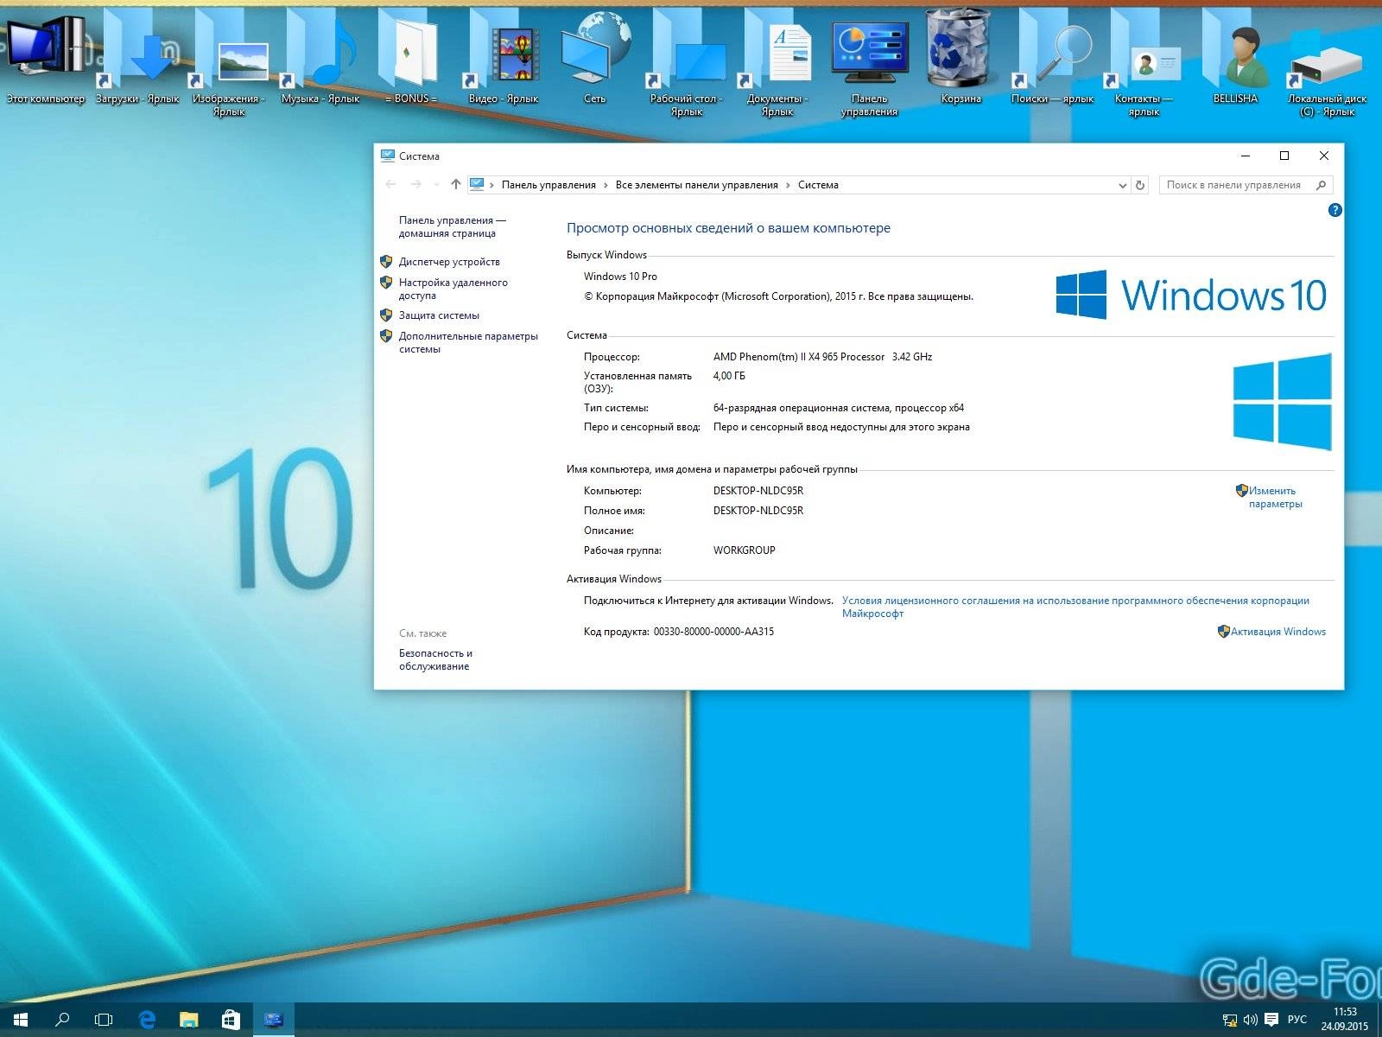This screenshot has width=1382, height=1037.
Task: Open 'Видео - Ярлык' desktop shortcut
Action: click(504, 56)
